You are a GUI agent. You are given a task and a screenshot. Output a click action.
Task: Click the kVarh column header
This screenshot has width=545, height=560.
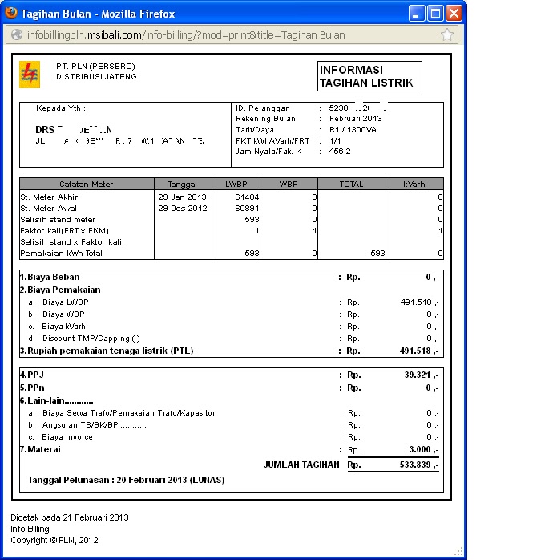[x=414, y=184]
